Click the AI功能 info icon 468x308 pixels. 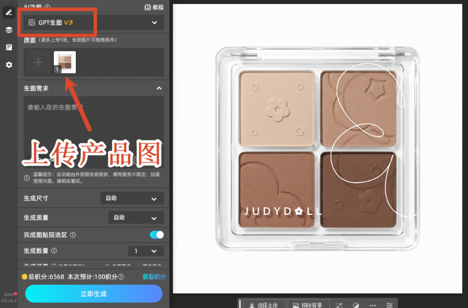coord(47,6)
